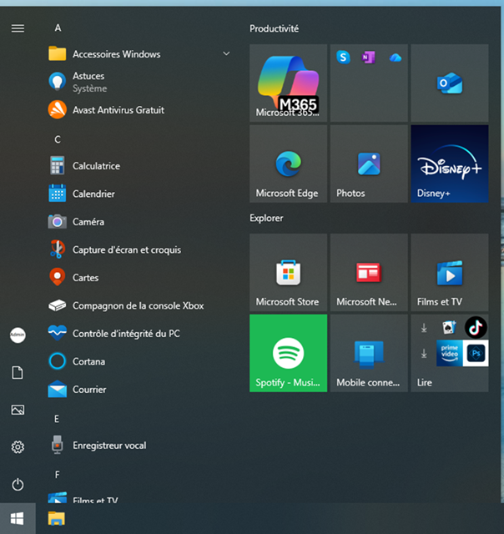The width and height of the screenshot is (504, 534).
Task: Launch Astuces tips app
Action: tap(139, 82)
